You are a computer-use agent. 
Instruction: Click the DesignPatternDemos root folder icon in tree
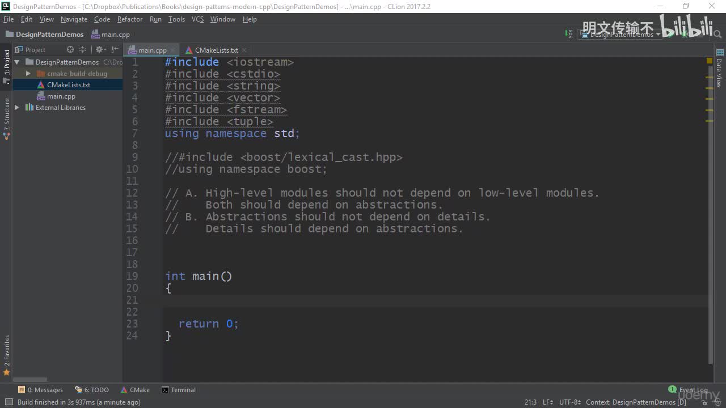click(29, 62)
